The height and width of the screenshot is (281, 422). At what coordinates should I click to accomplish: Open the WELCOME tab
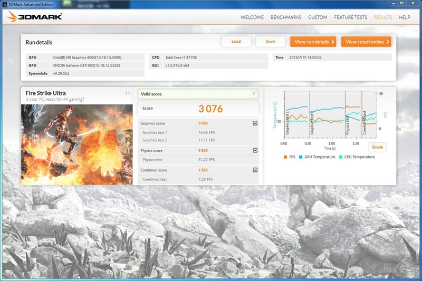252,17
